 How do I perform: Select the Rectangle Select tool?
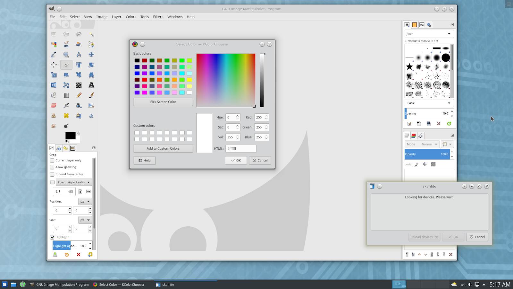pyautogui.click(x=54, y=34)
